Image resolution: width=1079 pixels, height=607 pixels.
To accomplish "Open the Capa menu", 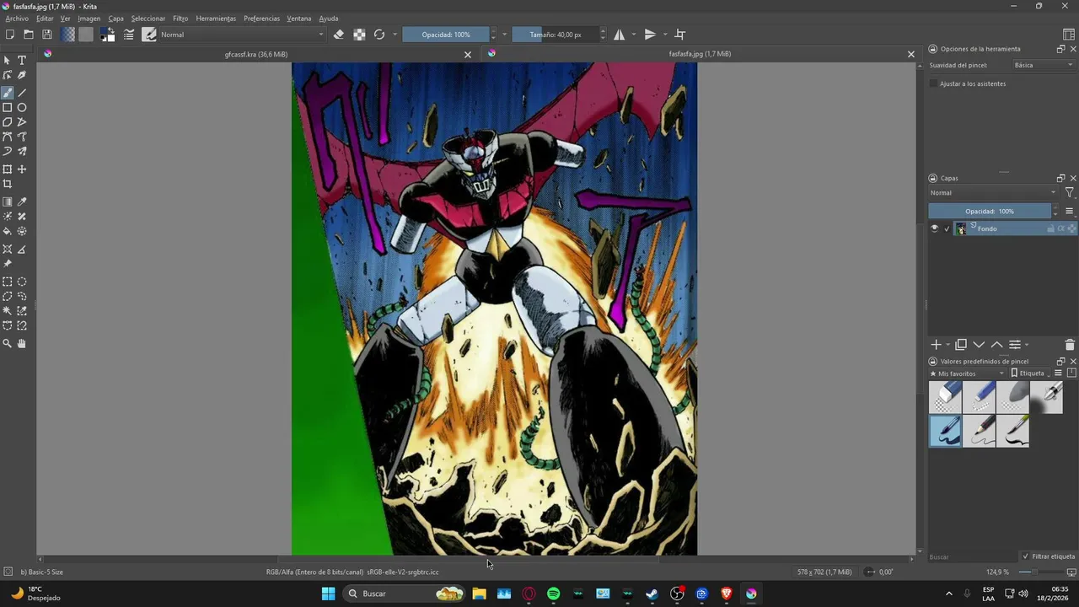I will [115, 19].
